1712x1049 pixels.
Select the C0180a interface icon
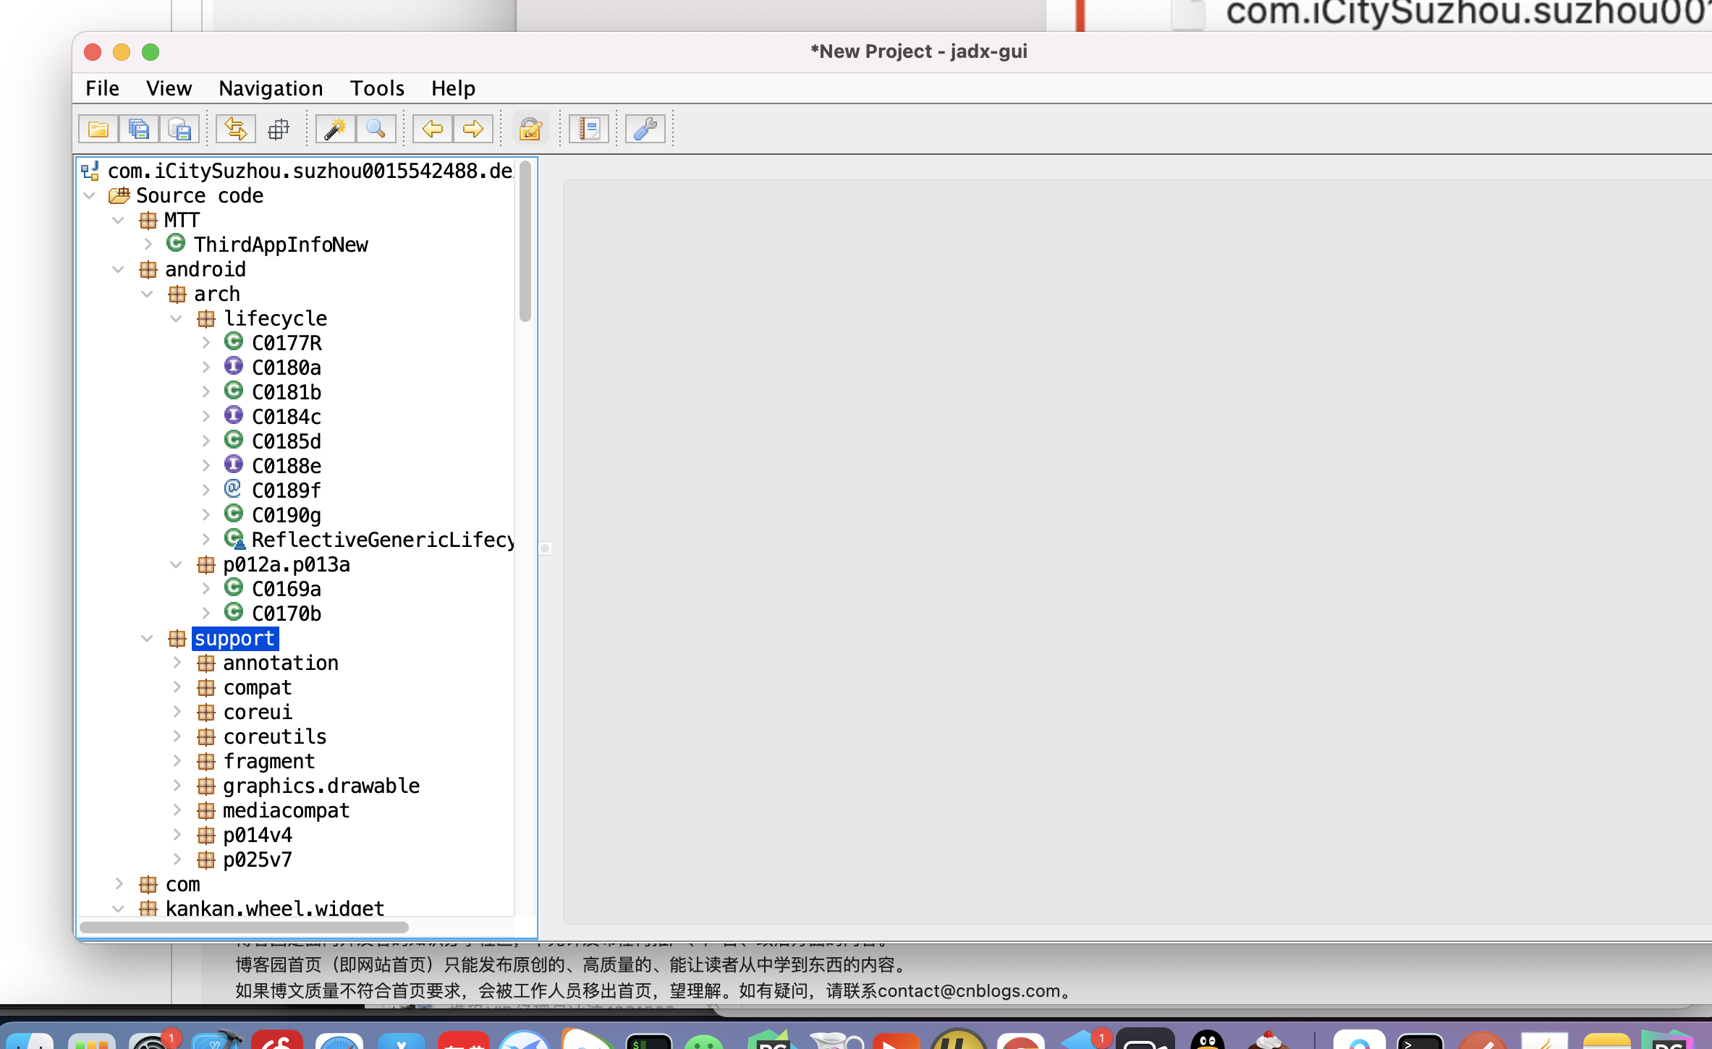[233, 366]
